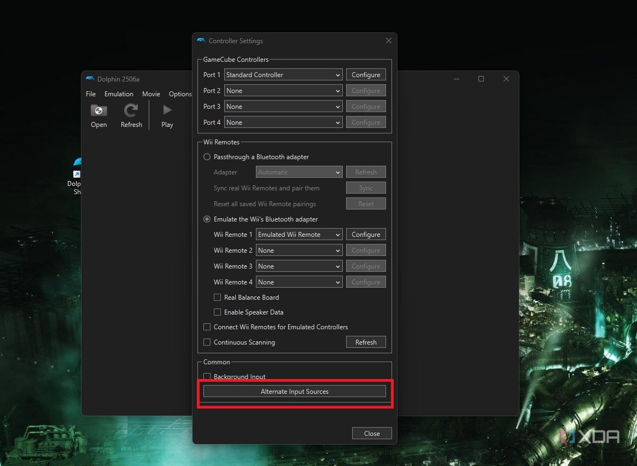The width and height of the screenshot is (637, 466).
Task: Click the Open folder icon in Dolphin toolbar
Action: 99,111
